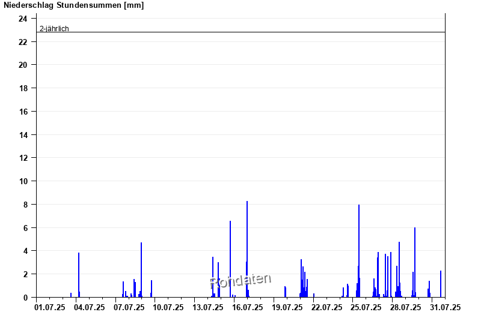Click the y-axis value 10

point(23,181)
